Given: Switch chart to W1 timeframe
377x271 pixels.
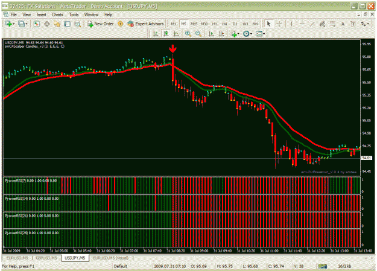Looking at the screenshot, I should [x=246, y=24].
